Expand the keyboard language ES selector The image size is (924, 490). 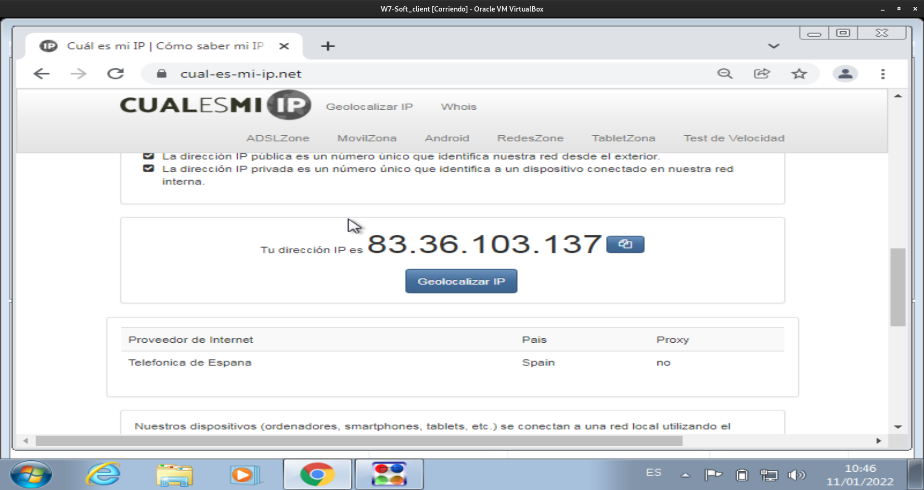[653, 473]
